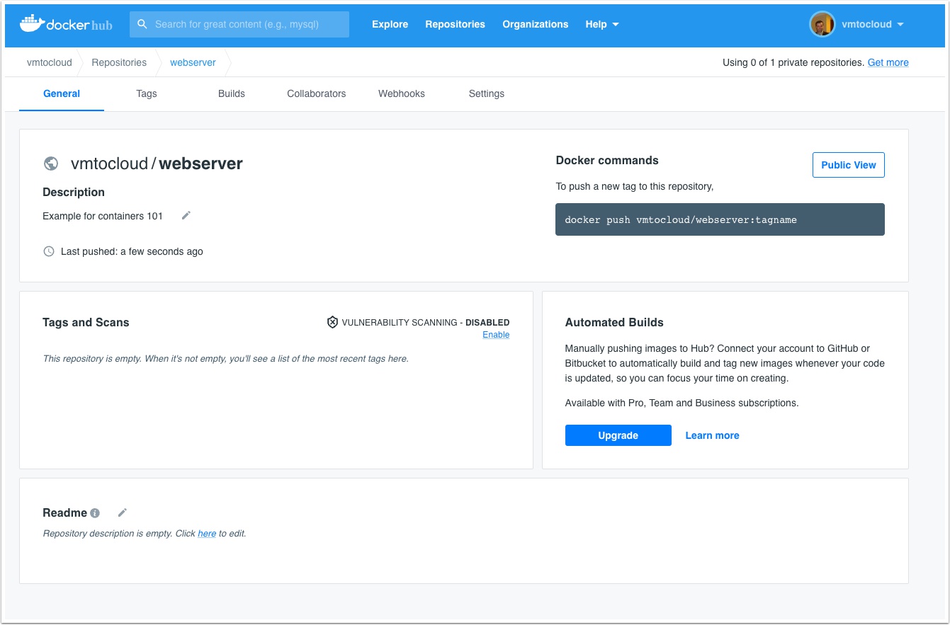This screenshot has width=950, height=625.
Task: Click the public globe icon beside the repository name
Action: point(51,164)
